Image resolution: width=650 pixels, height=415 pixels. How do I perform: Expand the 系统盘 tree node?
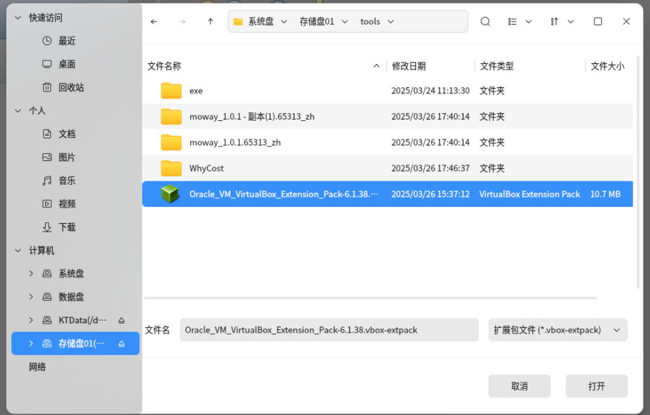pos(31,274)
